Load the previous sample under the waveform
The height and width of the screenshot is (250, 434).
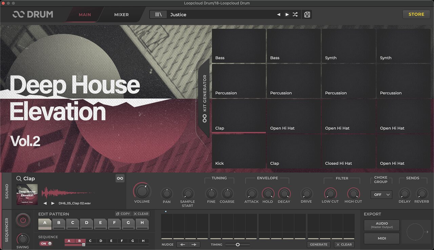[45, 203]
